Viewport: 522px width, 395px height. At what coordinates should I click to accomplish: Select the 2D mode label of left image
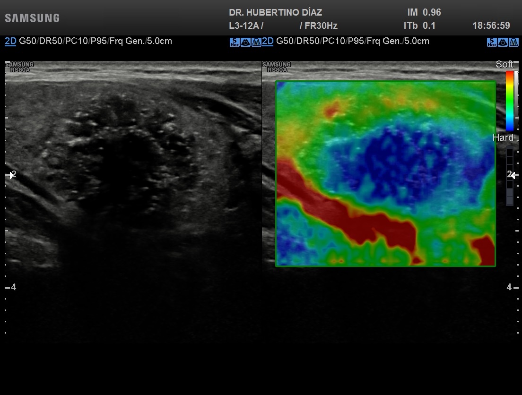click(10, 41)
